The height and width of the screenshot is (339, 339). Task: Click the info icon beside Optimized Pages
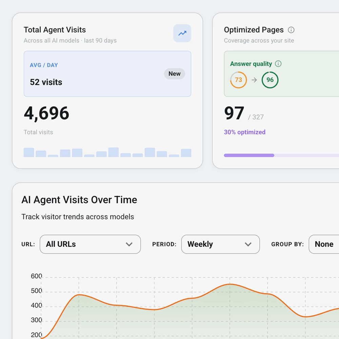tap(291, 30)
